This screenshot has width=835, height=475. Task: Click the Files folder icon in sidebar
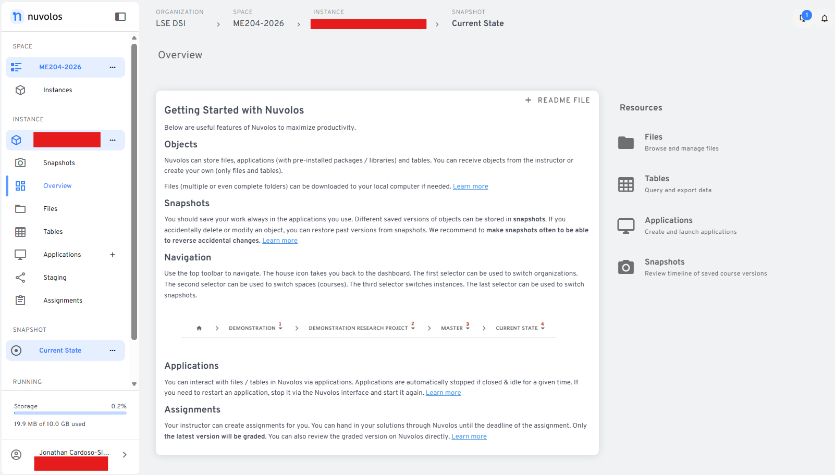pyautogui.click(x=20, y=209)
